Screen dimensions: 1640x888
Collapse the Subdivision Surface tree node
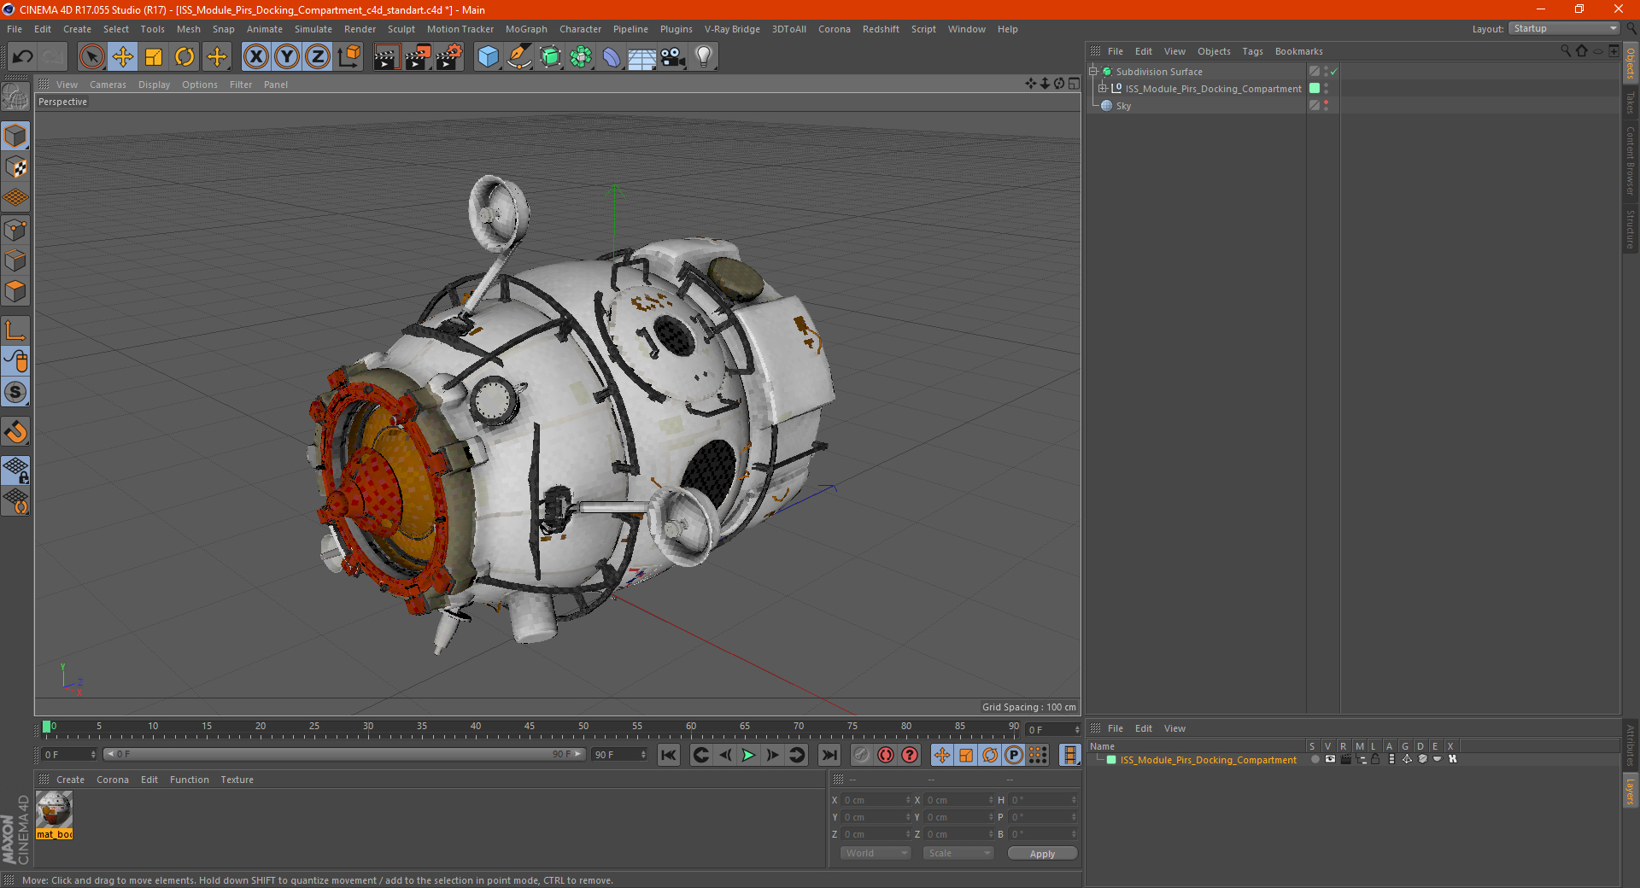click(x=1092, y=72)
